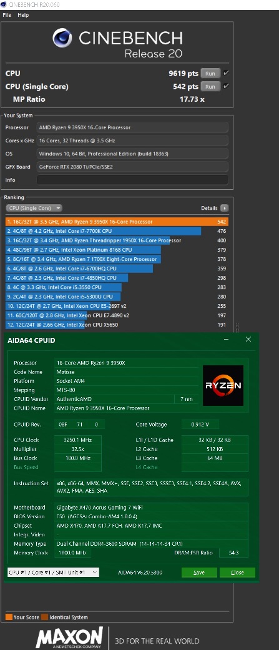
Task: Minimize the AIDA64 CPUID window
Action: point(227,340)
